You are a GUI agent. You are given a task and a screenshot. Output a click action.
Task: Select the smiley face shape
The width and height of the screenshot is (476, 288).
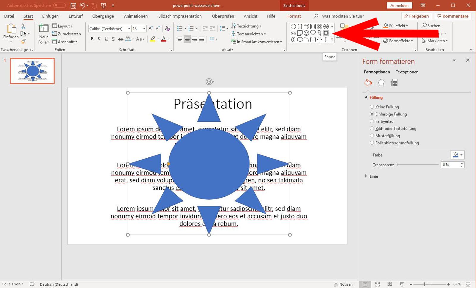point(306,33)
